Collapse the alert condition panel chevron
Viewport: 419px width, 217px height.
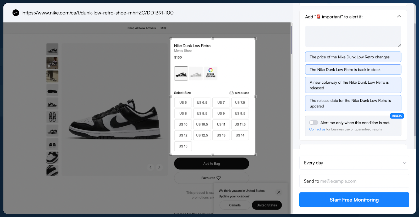click(x=399, y=16)
